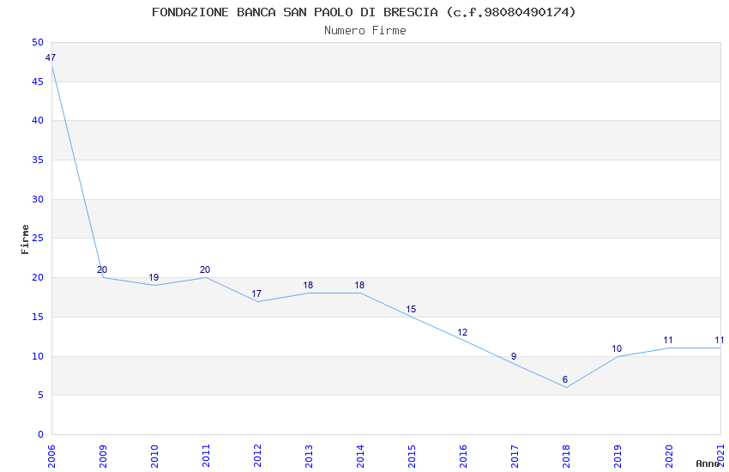Click the x-axis year 2006
Viewport: 729px width, 472px height.
(x=51, y=456)
